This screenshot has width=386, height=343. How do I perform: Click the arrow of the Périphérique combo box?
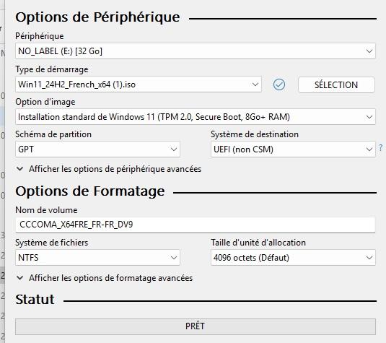[x=369, y=51]
